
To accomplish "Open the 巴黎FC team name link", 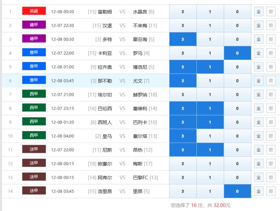I will pyautogui.click(x=140, y=178).
